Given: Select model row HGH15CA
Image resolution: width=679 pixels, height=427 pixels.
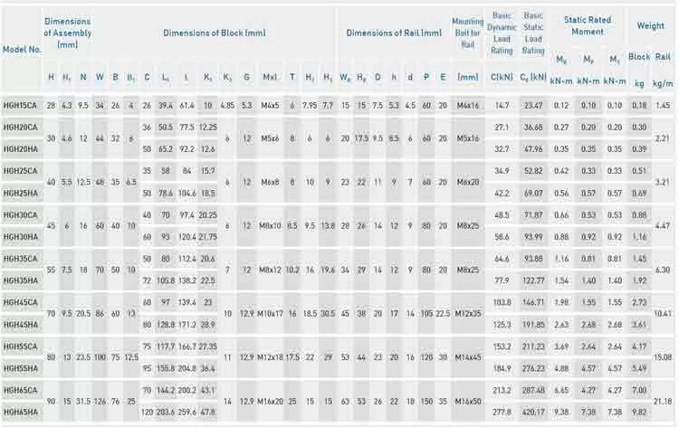Looking at the screenshot, I should point(20,105).
